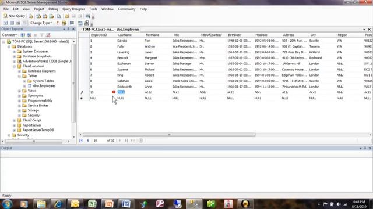Expand the Class2-Script database node
Image resolution: width=373 pixels, height=209 pixels.
(14, 120)
